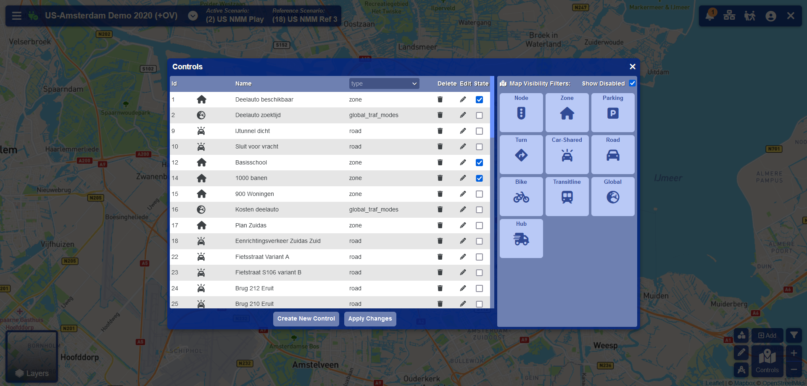Select the Bike visibility filter

[521, 196]
